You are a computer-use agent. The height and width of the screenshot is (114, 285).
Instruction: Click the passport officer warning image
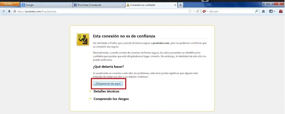[83, 39]
